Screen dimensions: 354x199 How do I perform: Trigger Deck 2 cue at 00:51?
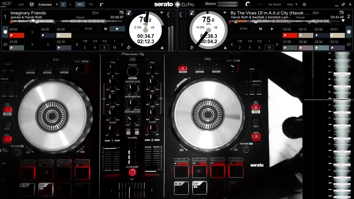pyautogui.click(x=337, y=35)
